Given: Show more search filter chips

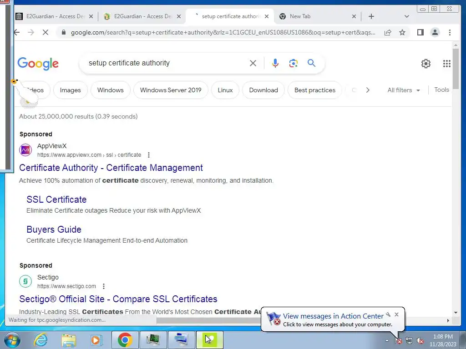Looking at the screenshot, I should (368, 90).
